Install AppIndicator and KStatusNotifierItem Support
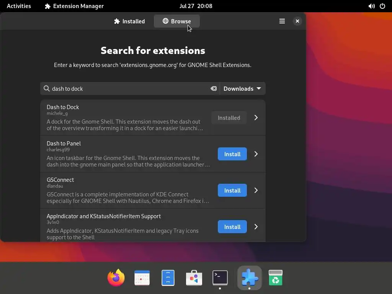This screenshot has height=294, width=392. point(232,227)
